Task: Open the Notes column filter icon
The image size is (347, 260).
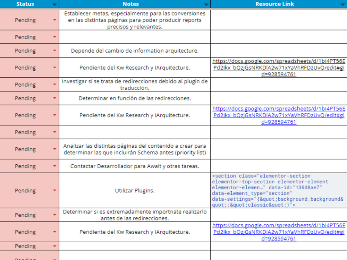Action: click(206, 4)
